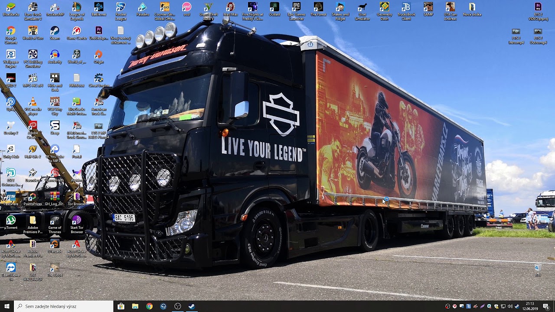Open the Steam desktop shortcut
Viewport: 555px width, 312px height.
pos(55,33)
